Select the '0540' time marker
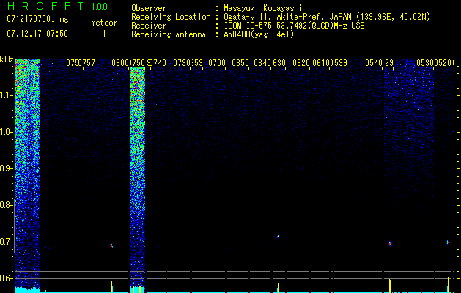This screenshot has width=461, height=293. pos(374,63)
